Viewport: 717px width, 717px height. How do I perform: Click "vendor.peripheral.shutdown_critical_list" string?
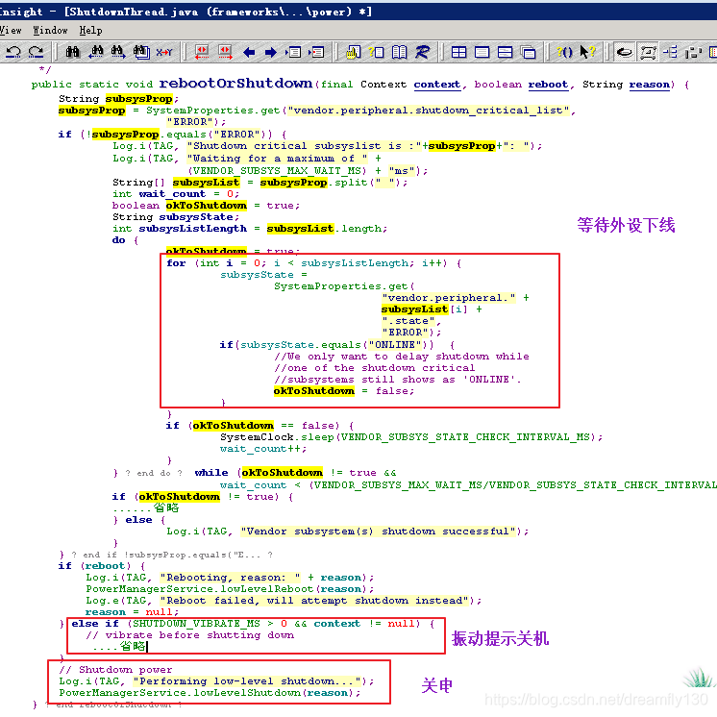pos(429,111)
